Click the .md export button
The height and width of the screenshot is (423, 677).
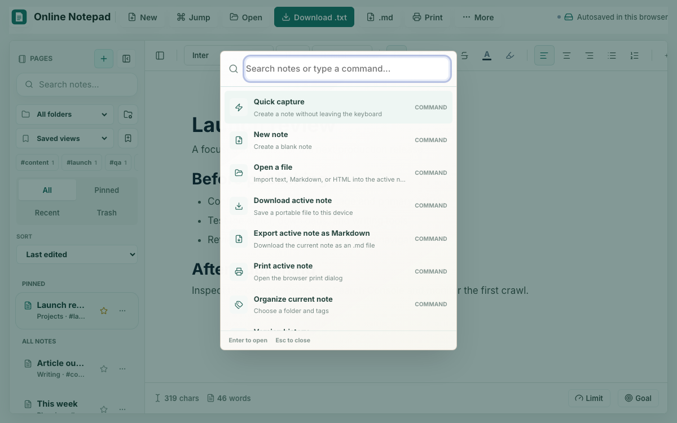380,17
